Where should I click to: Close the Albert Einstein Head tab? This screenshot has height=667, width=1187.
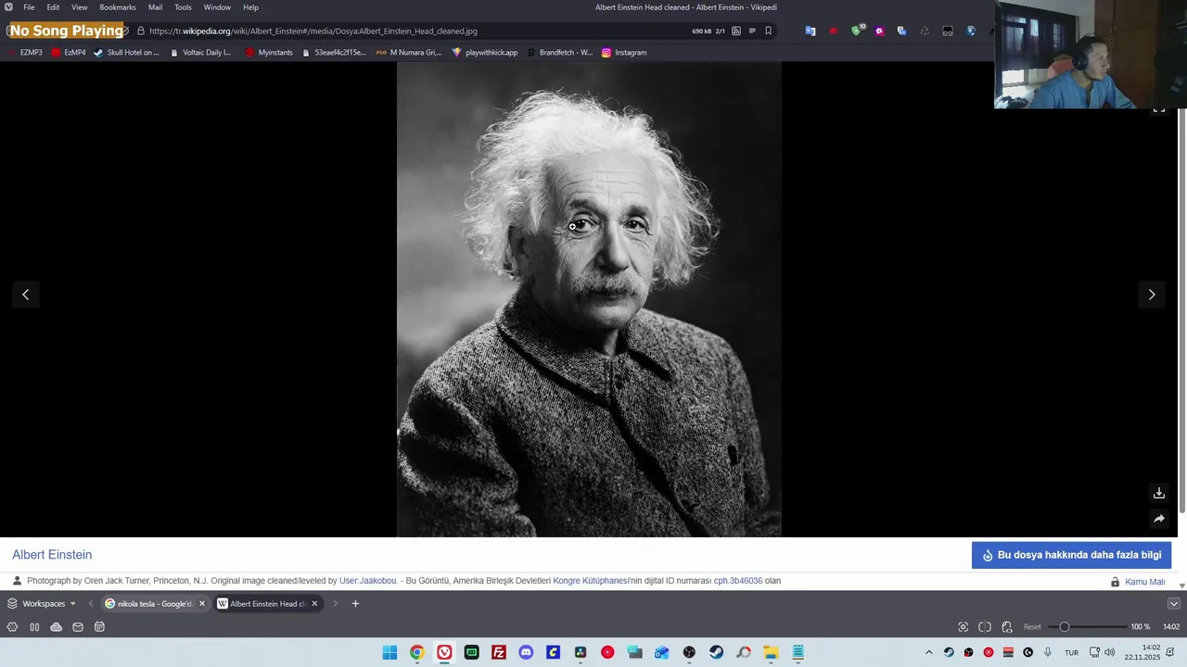pos(314,604)
